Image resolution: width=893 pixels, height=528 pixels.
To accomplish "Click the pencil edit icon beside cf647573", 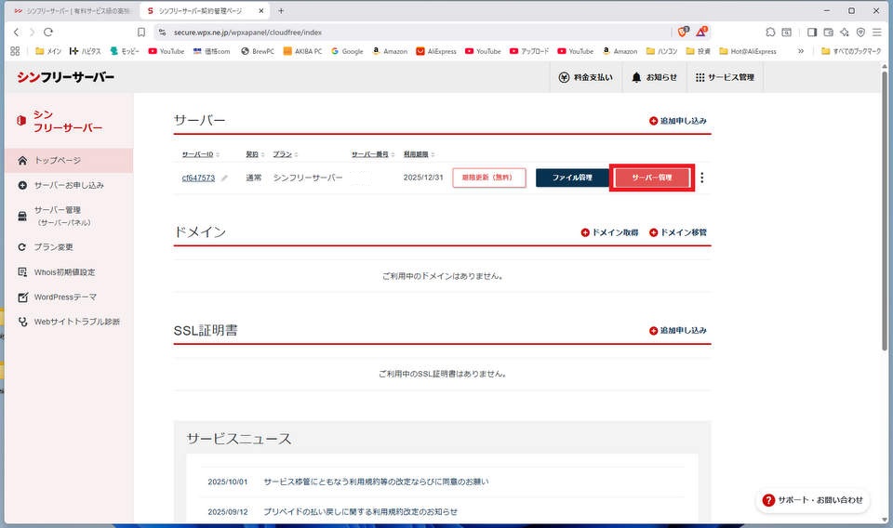I will pyautogui.click(x=224, y=178).
